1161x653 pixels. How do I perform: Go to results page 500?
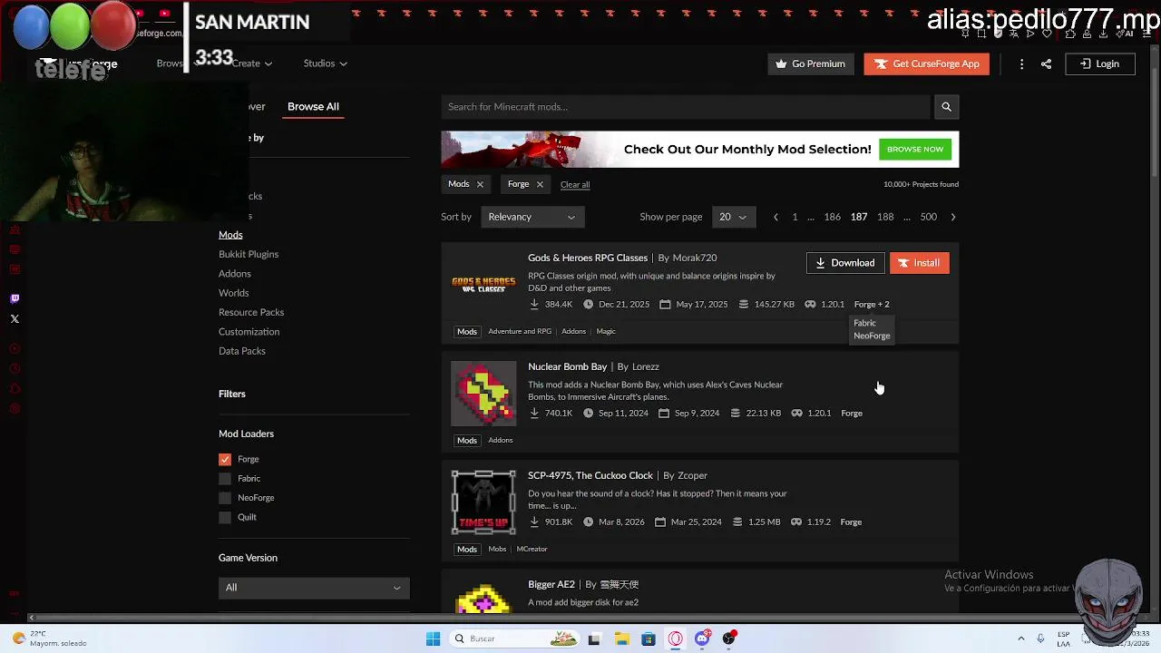coord(928,217)
